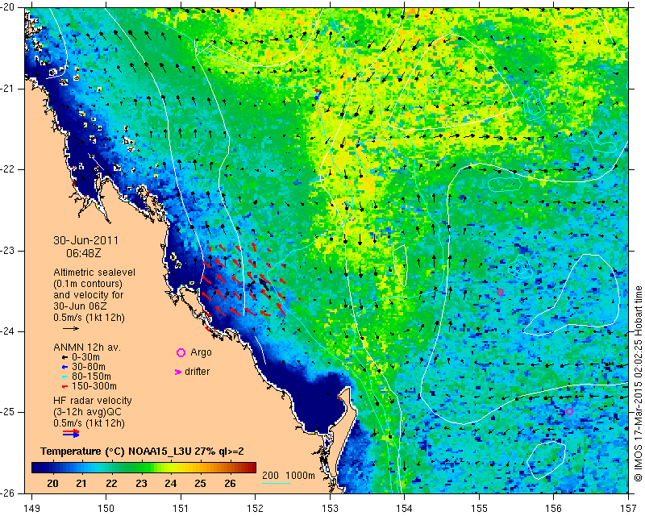
Task: Click the magenta drifter marker in the legend
Action: coord(178,372)
